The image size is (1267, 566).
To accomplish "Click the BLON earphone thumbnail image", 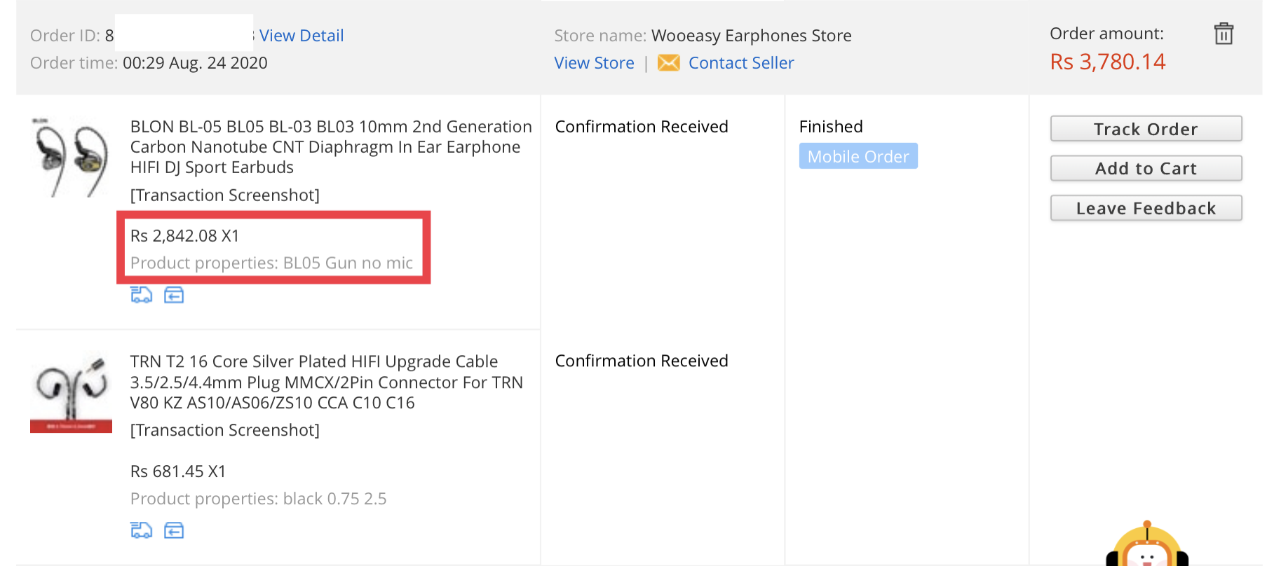I will tap(71, 158).
